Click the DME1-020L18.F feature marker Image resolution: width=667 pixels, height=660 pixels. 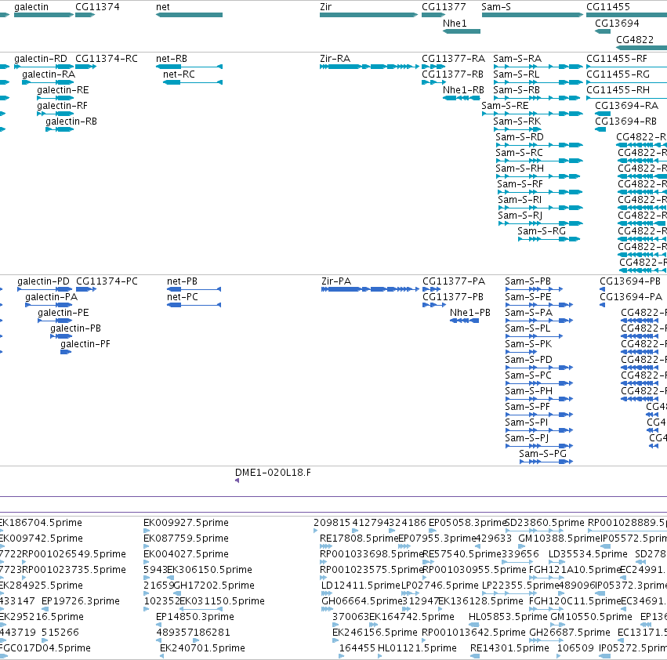coord(237,480)
